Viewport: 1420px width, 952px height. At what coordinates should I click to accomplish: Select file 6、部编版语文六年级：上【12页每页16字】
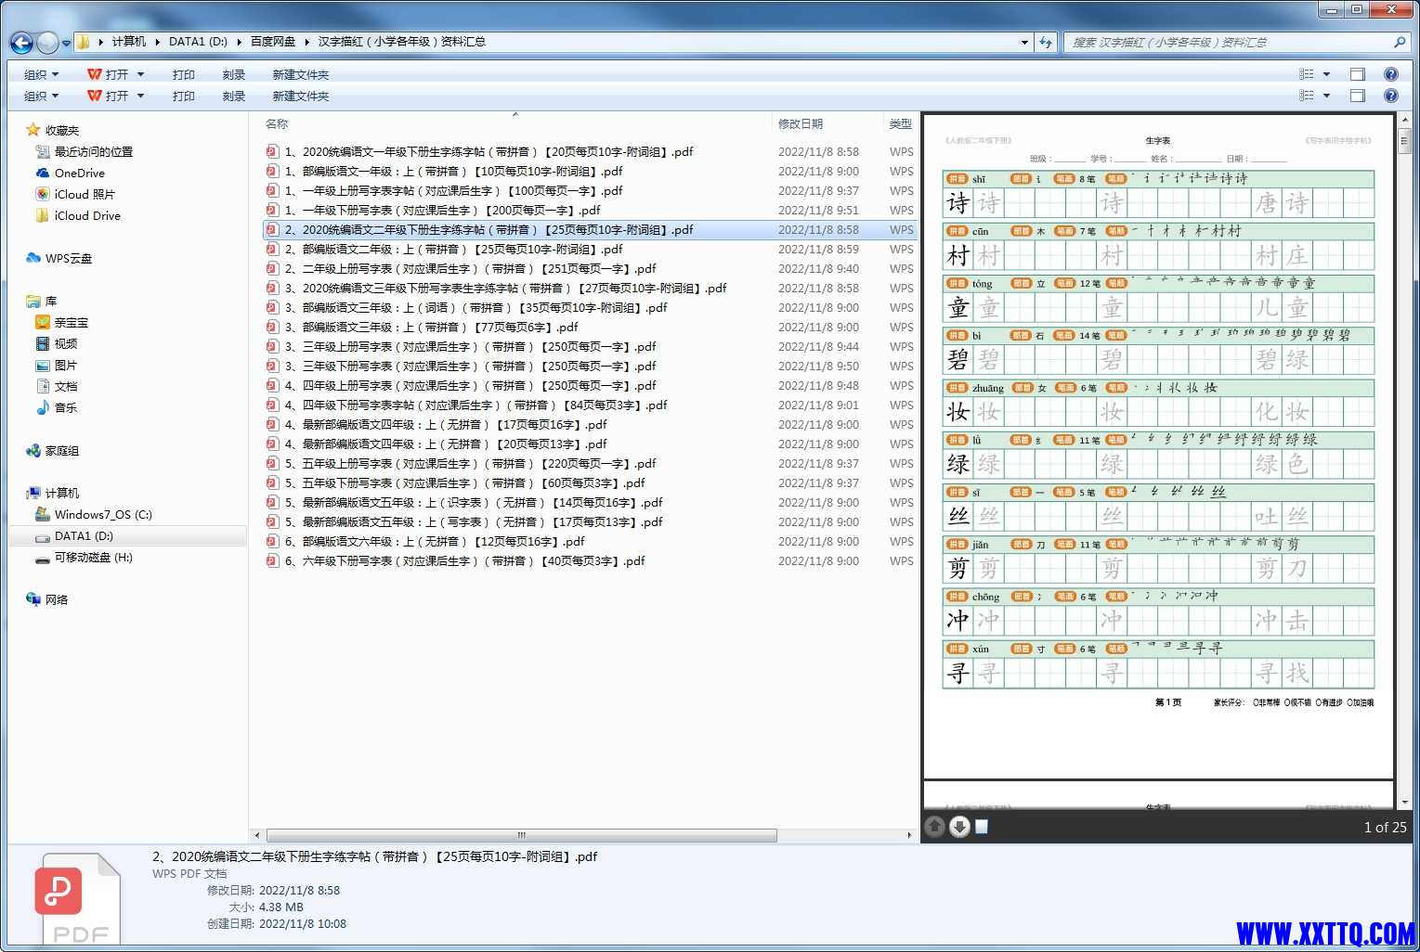(435, 541)
